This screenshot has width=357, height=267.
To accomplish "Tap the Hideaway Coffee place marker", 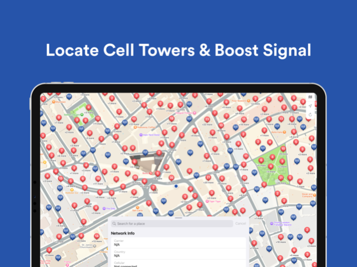I will [135, 127].
